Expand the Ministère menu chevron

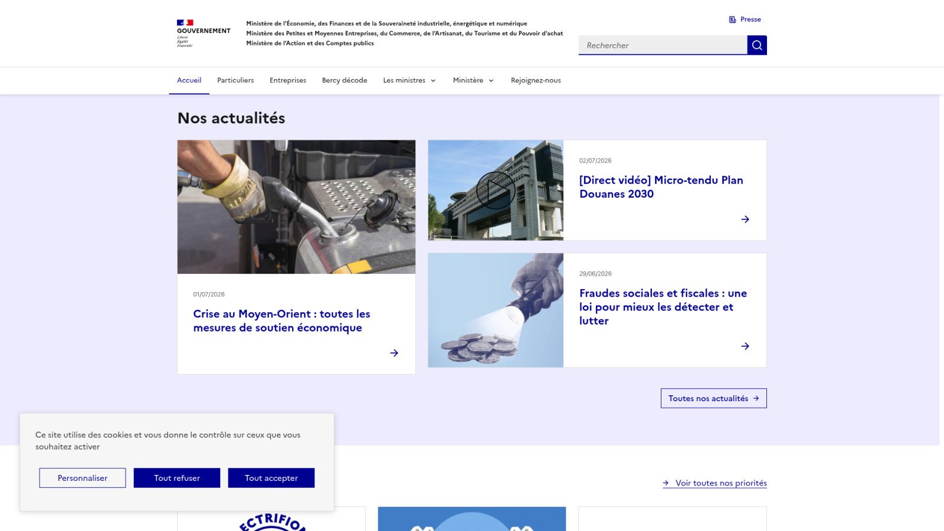point(491,81)
